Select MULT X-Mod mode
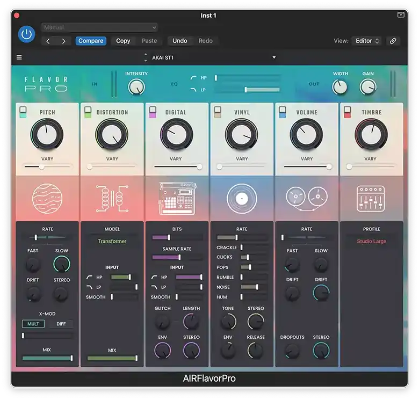The image size is (419, 400). [x=33, y=324]
